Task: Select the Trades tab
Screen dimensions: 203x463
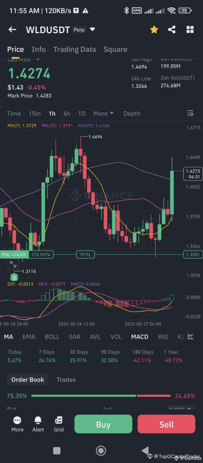Action: coord(66,380)
